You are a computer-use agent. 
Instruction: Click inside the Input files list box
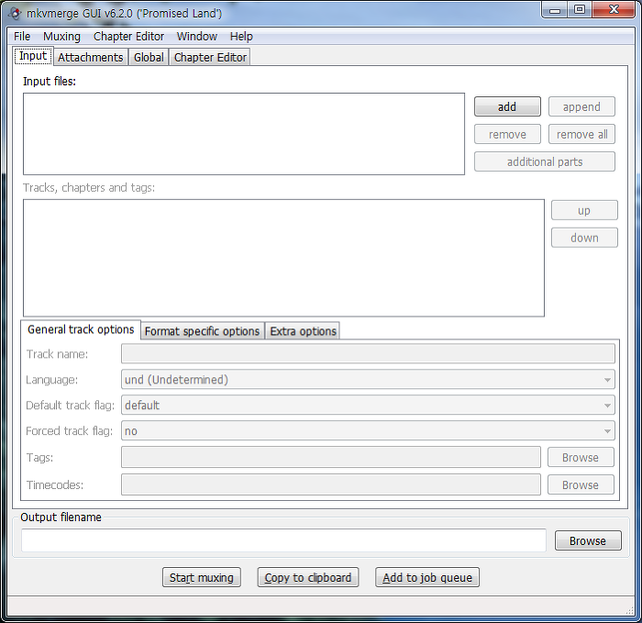point(244,134)
